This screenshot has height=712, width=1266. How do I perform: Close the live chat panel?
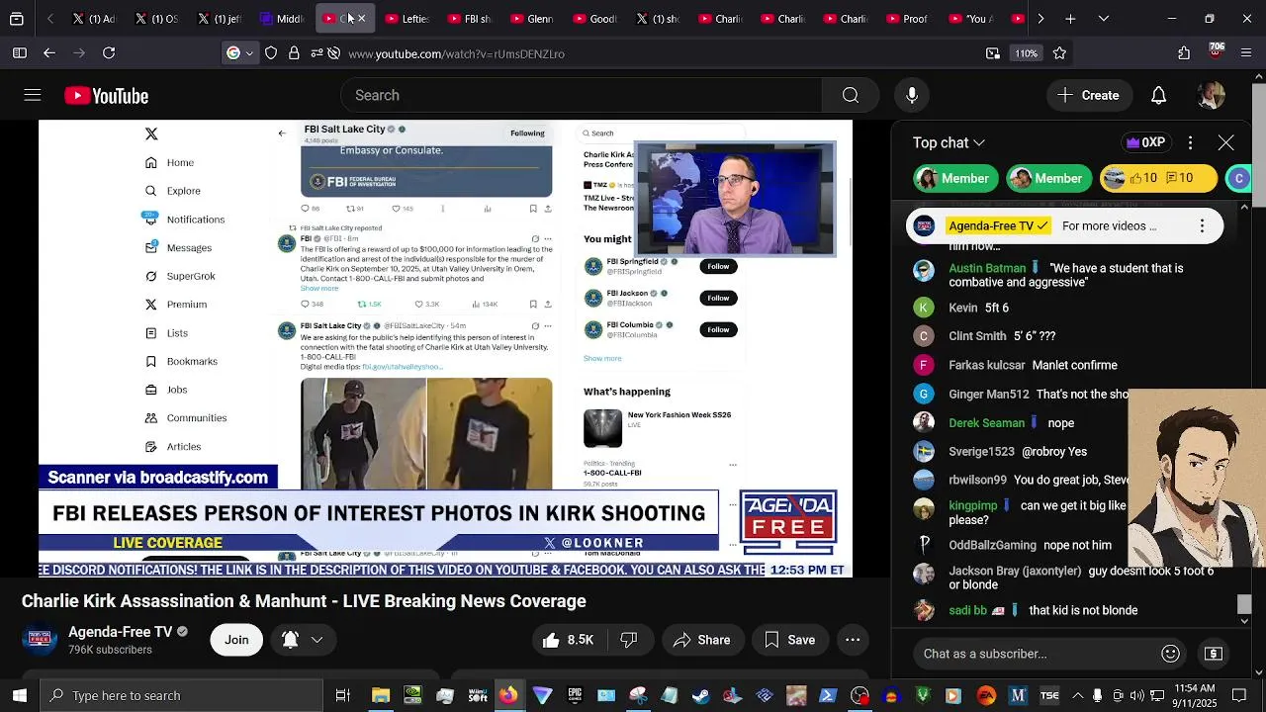pyautogui.click(x=1226, y=142)
